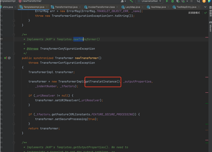The height and width of the screenshot is (152, 212).
Task: Close the TransformerImpl.java tab
Action: tap(80, 7)
